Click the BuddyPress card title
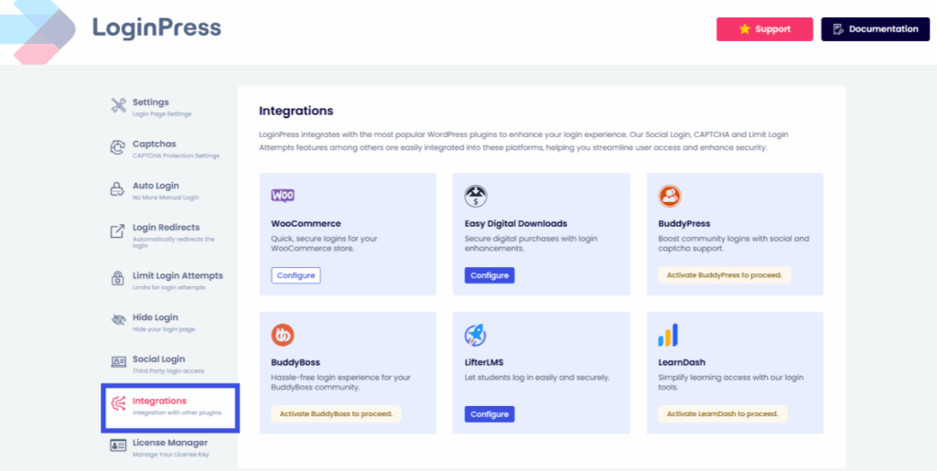937x471 pixels. click(684, 224)
